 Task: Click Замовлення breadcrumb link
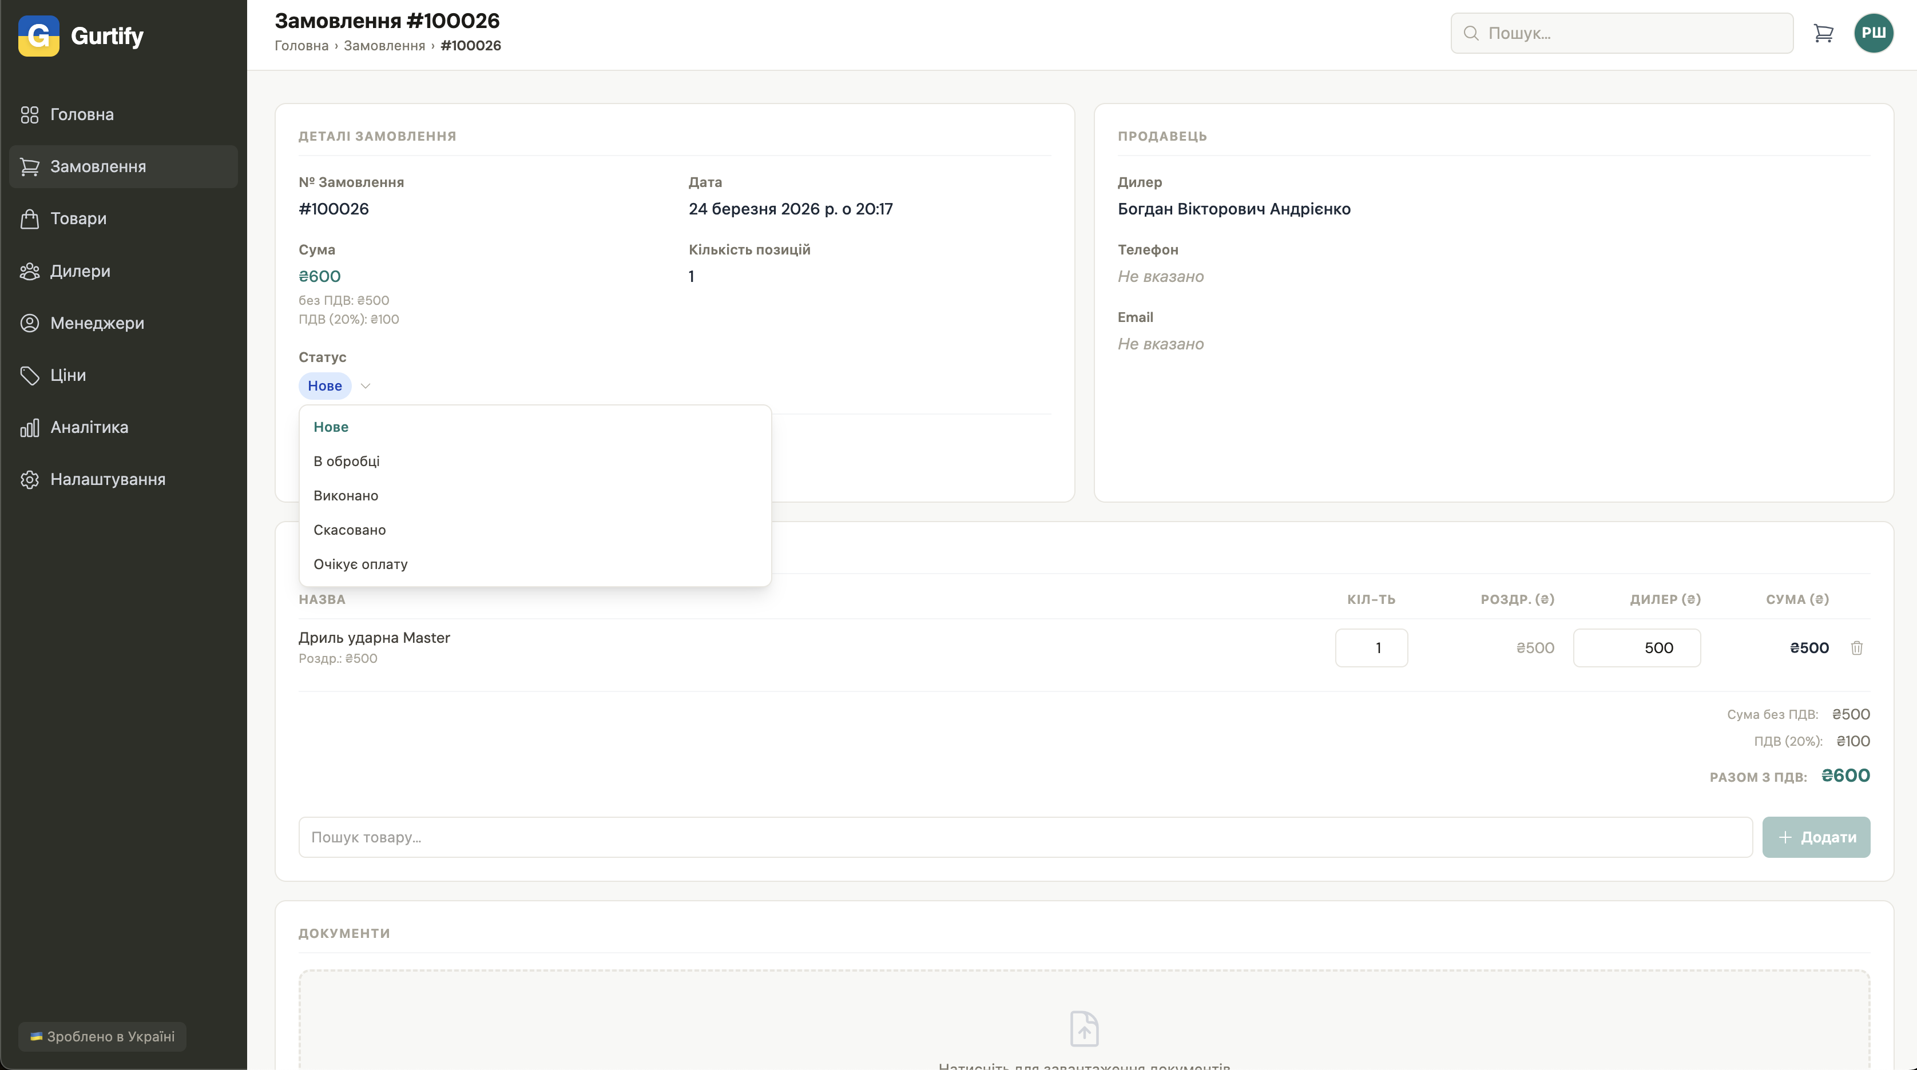point(384,45)
